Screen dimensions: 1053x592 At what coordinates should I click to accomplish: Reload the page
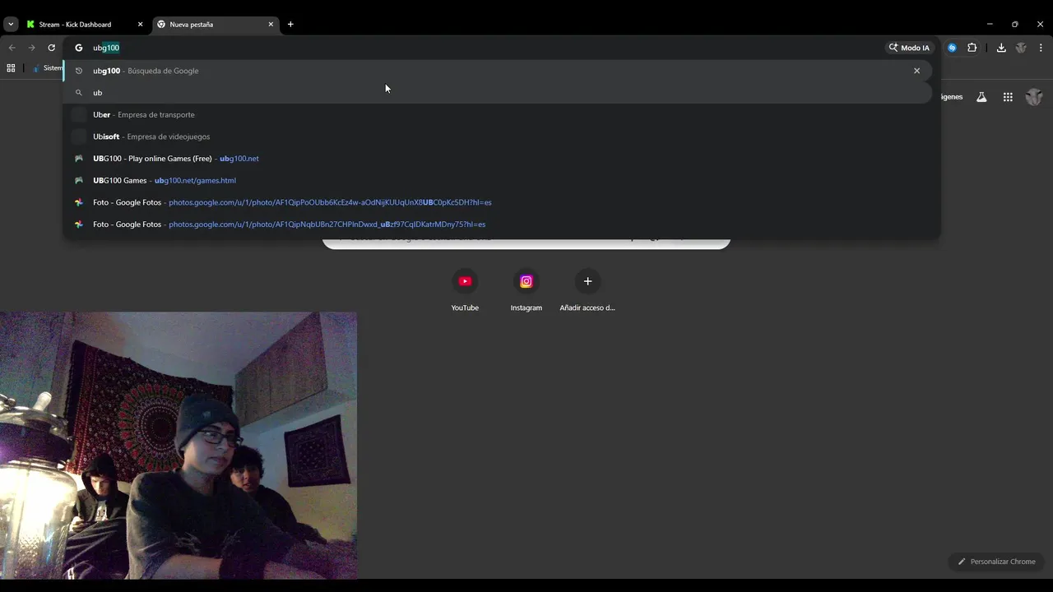(51, 48)
